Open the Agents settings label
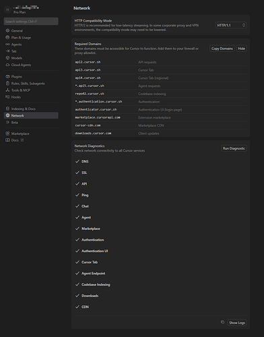Viewport: 264px width, 337px height. (x=16, y=44)
